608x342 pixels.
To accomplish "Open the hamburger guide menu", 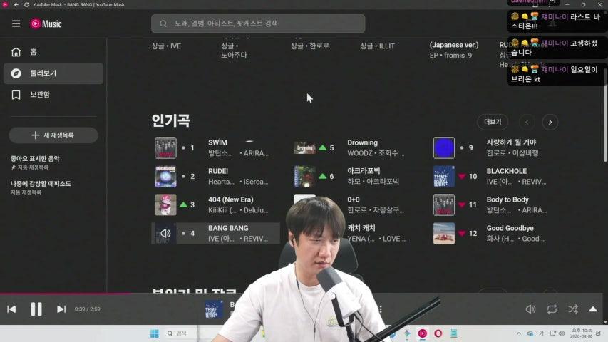I will [x=16, y=24].
